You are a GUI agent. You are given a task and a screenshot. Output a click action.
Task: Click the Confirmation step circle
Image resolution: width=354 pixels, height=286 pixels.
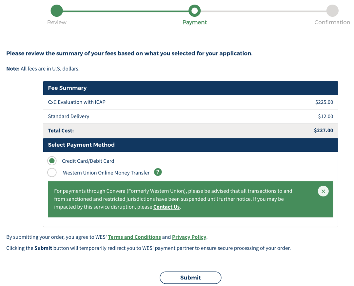[332, 10]
